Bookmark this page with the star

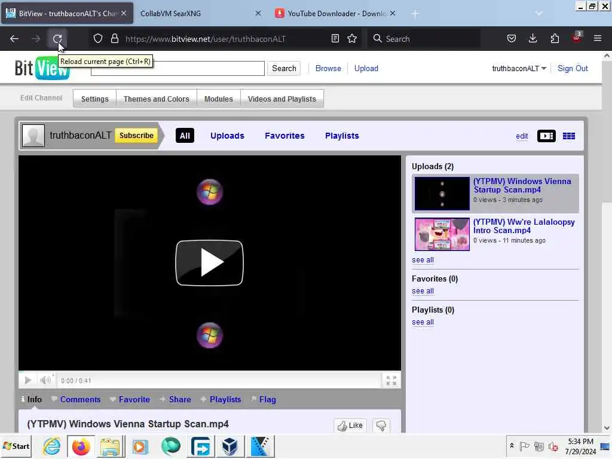click(352, 39)
